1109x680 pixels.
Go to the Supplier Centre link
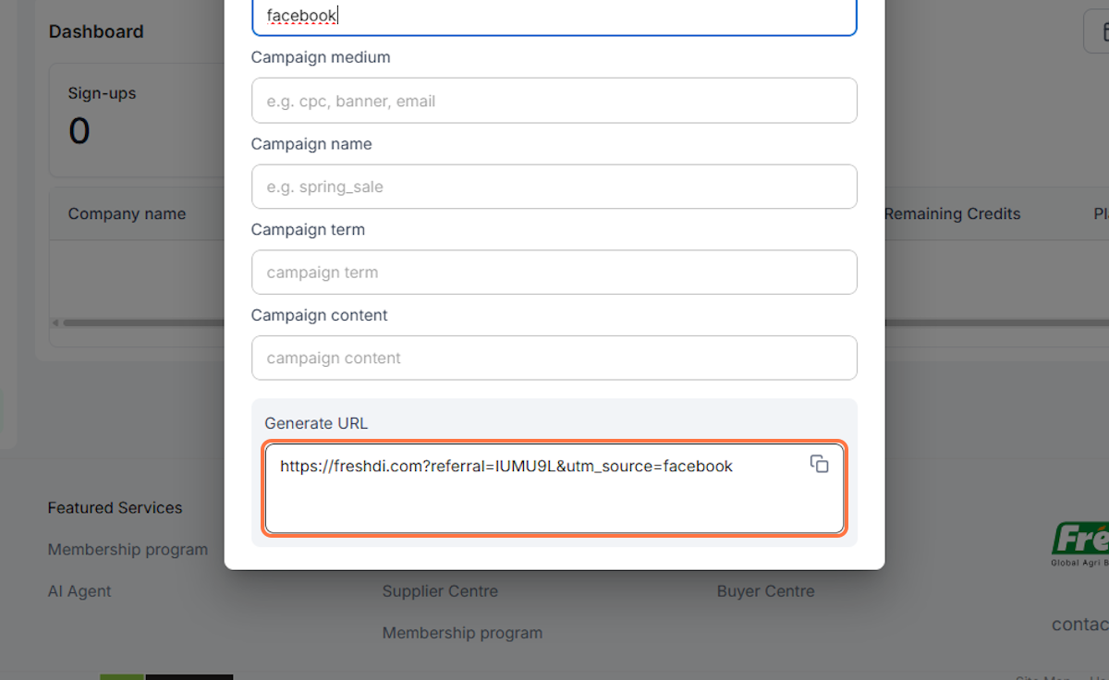tap(440, 591)
